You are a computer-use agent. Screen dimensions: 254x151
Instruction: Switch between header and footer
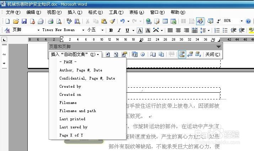coord(182,54)
